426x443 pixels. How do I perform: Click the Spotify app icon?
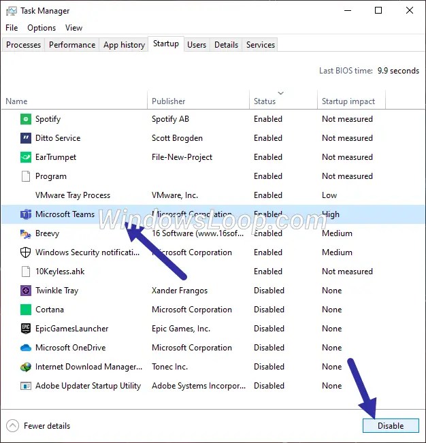[x=26, y=119]
